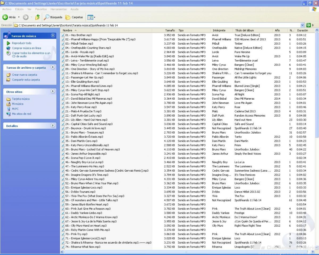
Task: Sort by Año column header
Action: click(x=280, y=30)
